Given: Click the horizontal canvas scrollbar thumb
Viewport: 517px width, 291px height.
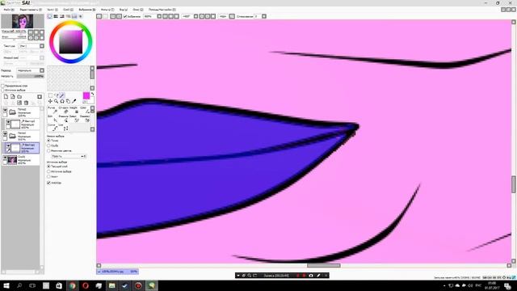Looking at the screenshot, I should pos(323,265).
